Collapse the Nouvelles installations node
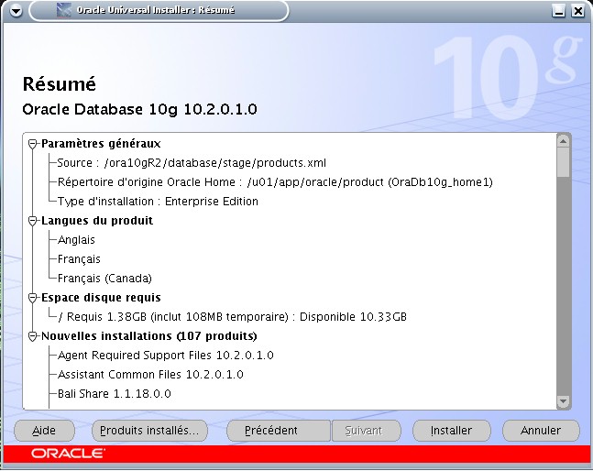Viewport: 593px width, 471px height. pos(32,336)
